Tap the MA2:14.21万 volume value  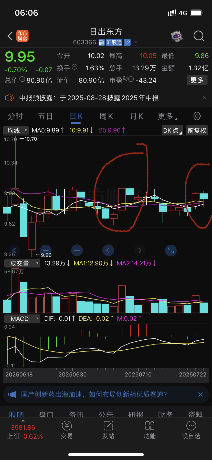pos(137,263)
